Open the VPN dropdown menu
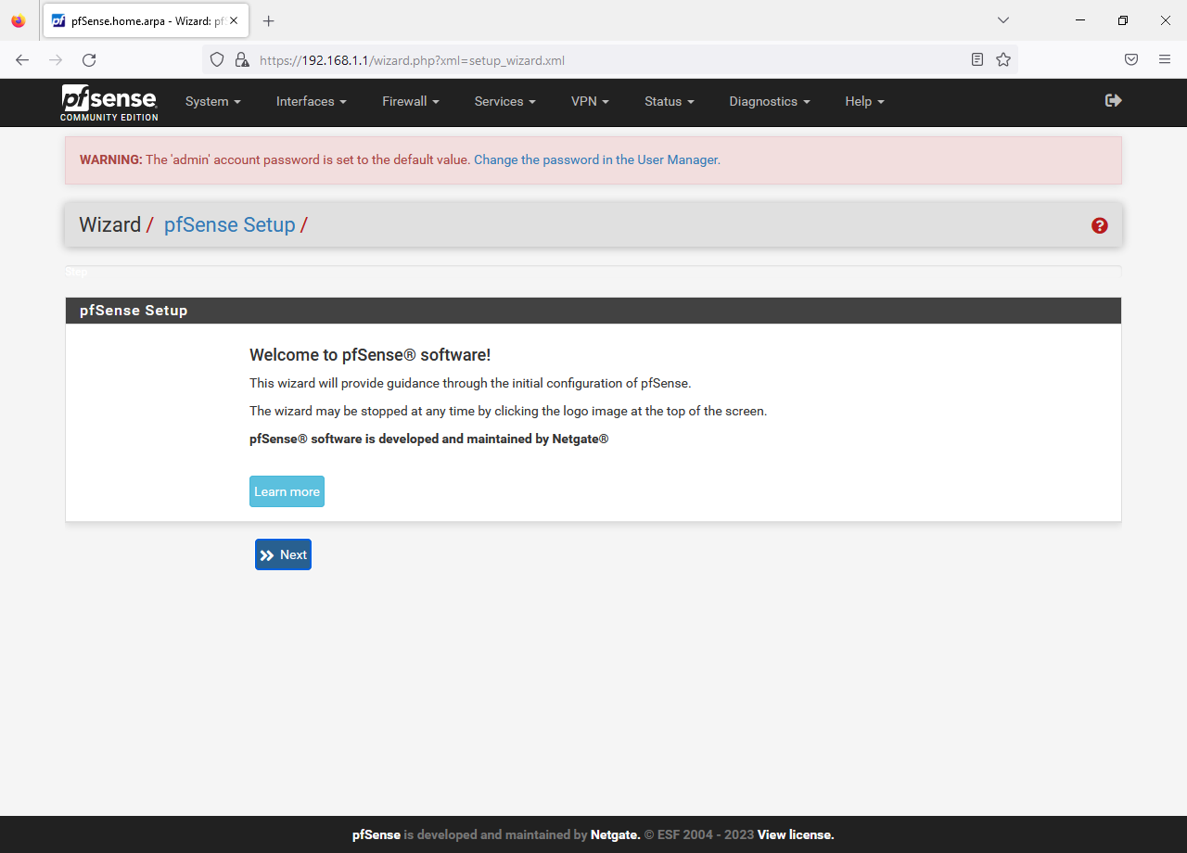This screenshot has width=1187, height=853. [590, 102]
